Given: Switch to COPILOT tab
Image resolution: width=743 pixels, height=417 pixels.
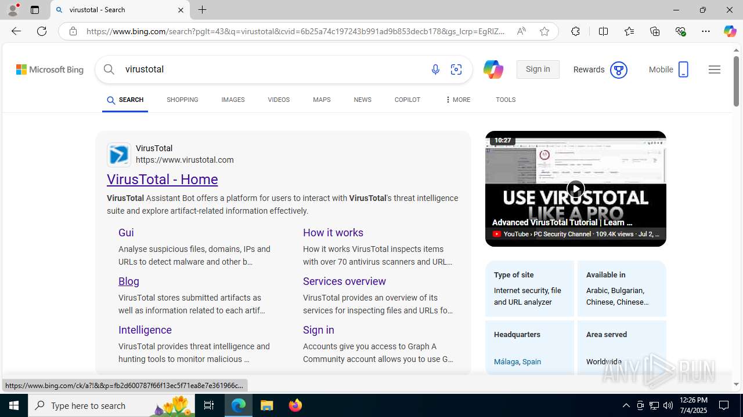Looking at the screenshot, I should pyautogui.click(x=407, y=100).
